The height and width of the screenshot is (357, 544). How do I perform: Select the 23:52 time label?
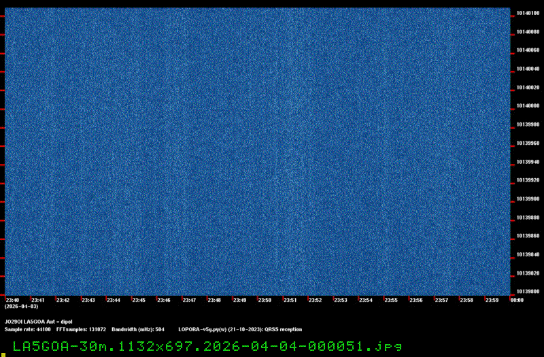(315, 300)
